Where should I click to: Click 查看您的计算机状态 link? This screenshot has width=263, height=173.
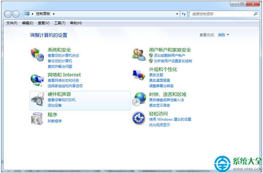63,55
